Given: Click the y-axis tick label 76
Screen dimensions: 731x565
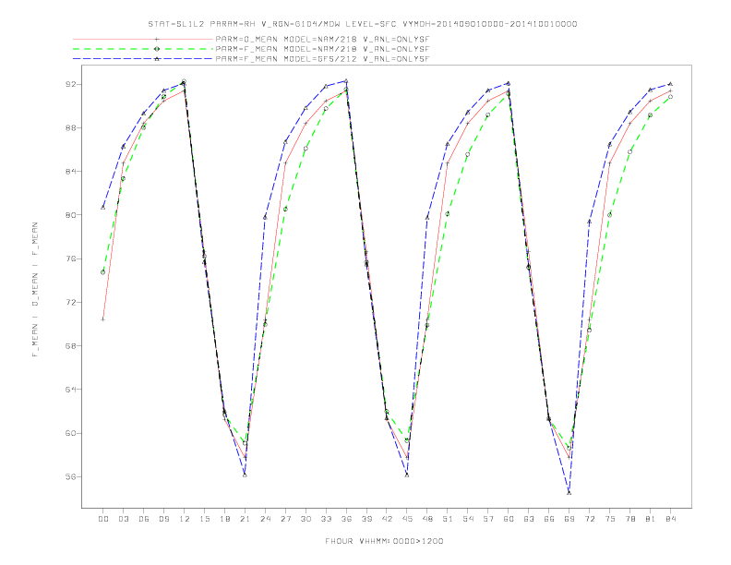Looking at the screenshot, I should pos(70,258).
